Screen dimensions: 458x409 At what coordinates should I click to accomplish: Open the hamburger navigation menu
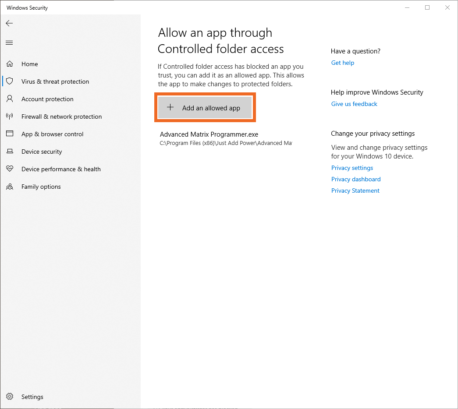[9, 43]
